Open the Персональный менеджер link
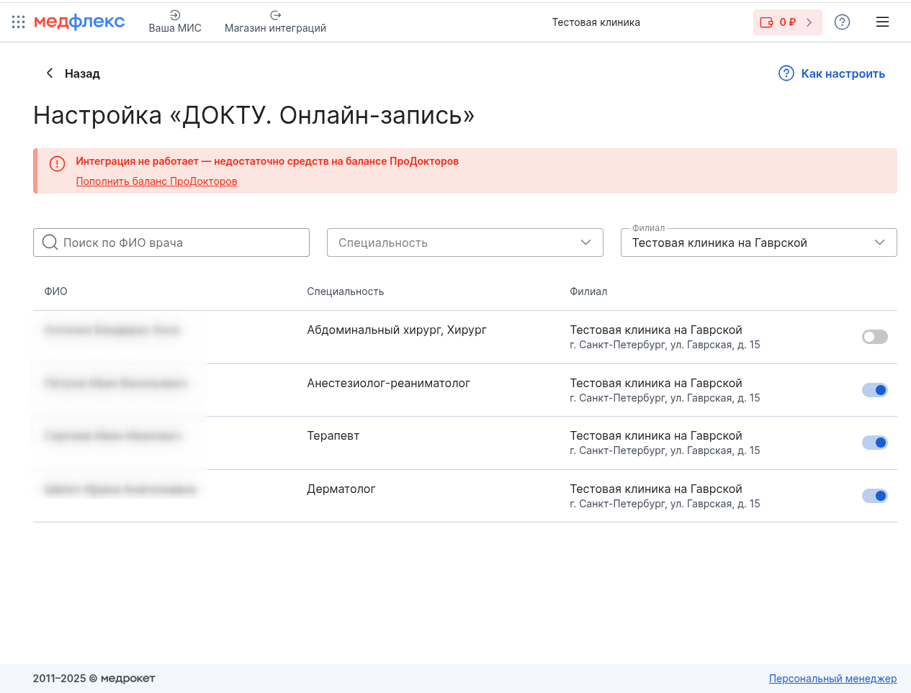Screen dimensions: 911x693 click(x=833, y=679)
